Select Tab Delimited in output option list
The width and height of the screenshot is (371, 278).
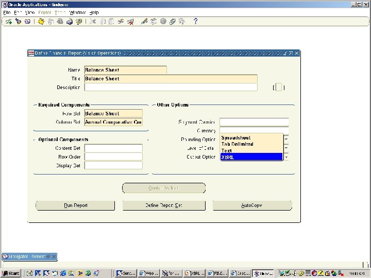click(x=251, y=144)
